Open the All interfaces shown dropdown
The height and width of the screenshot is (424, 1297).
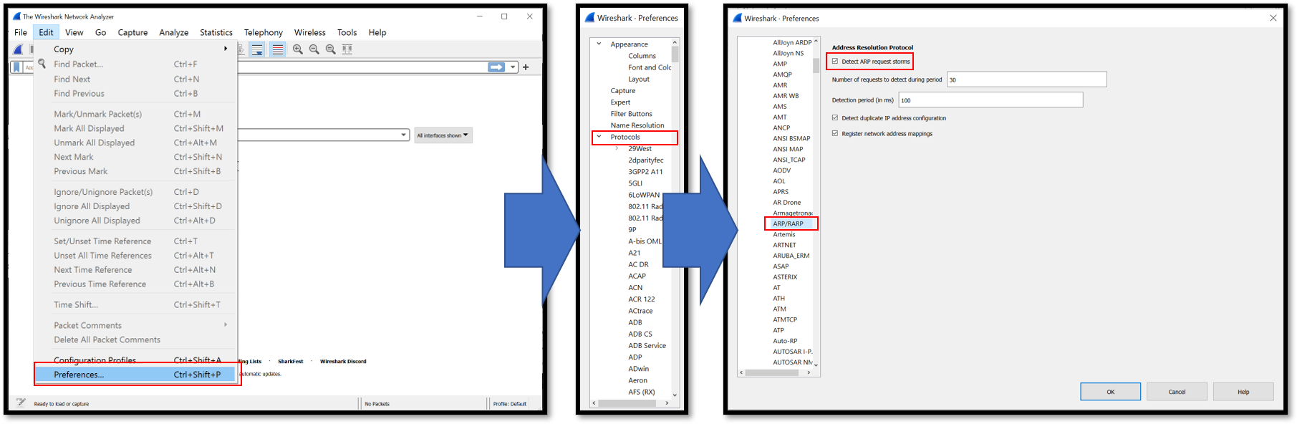443,135
